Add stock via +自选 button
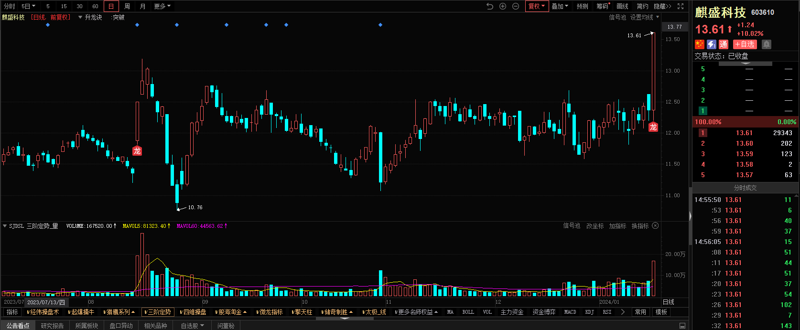 tap(745, 44)
